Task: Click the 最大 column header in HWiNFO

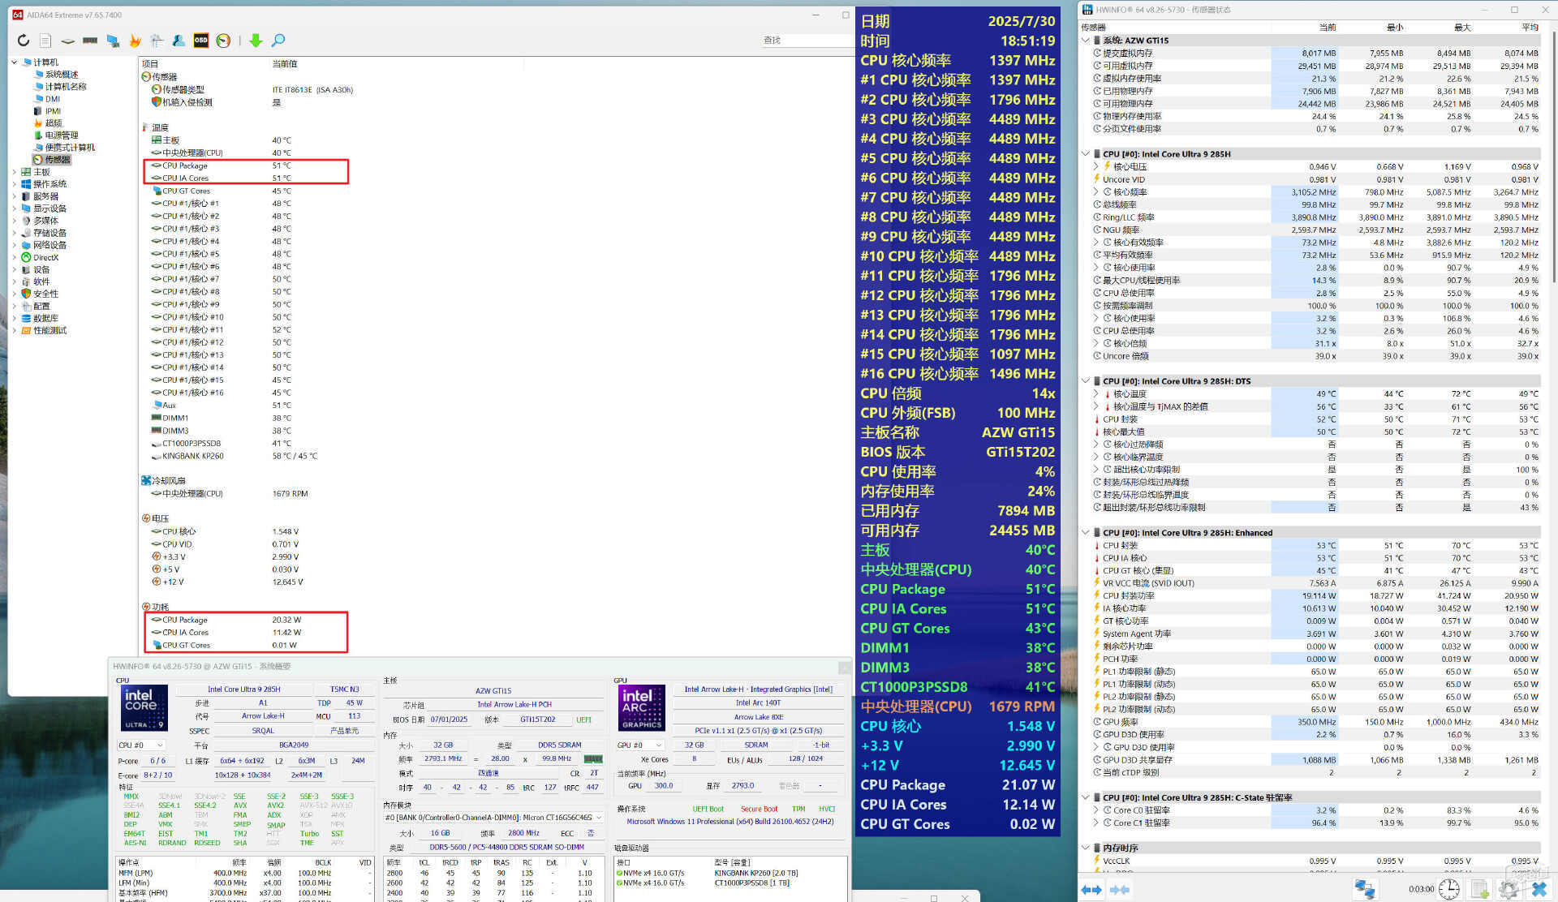Action: (1462, 27)
